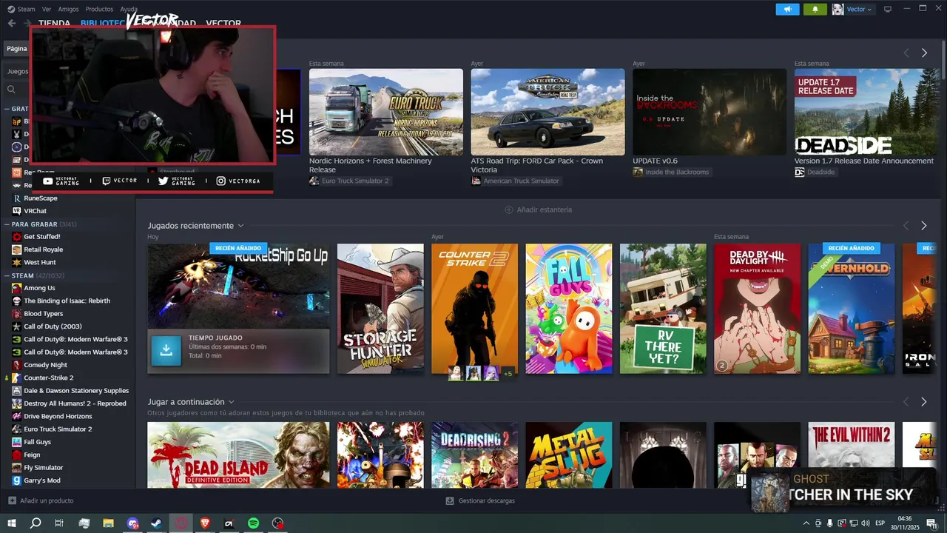Open the Steam announcements megaphone button

point(787,9)
